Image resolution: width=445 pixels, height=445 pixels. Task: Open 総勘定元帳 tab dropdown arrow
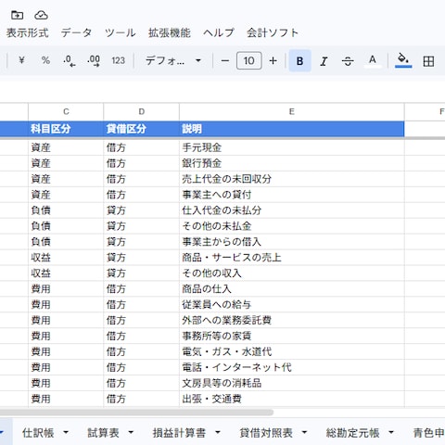391,432
